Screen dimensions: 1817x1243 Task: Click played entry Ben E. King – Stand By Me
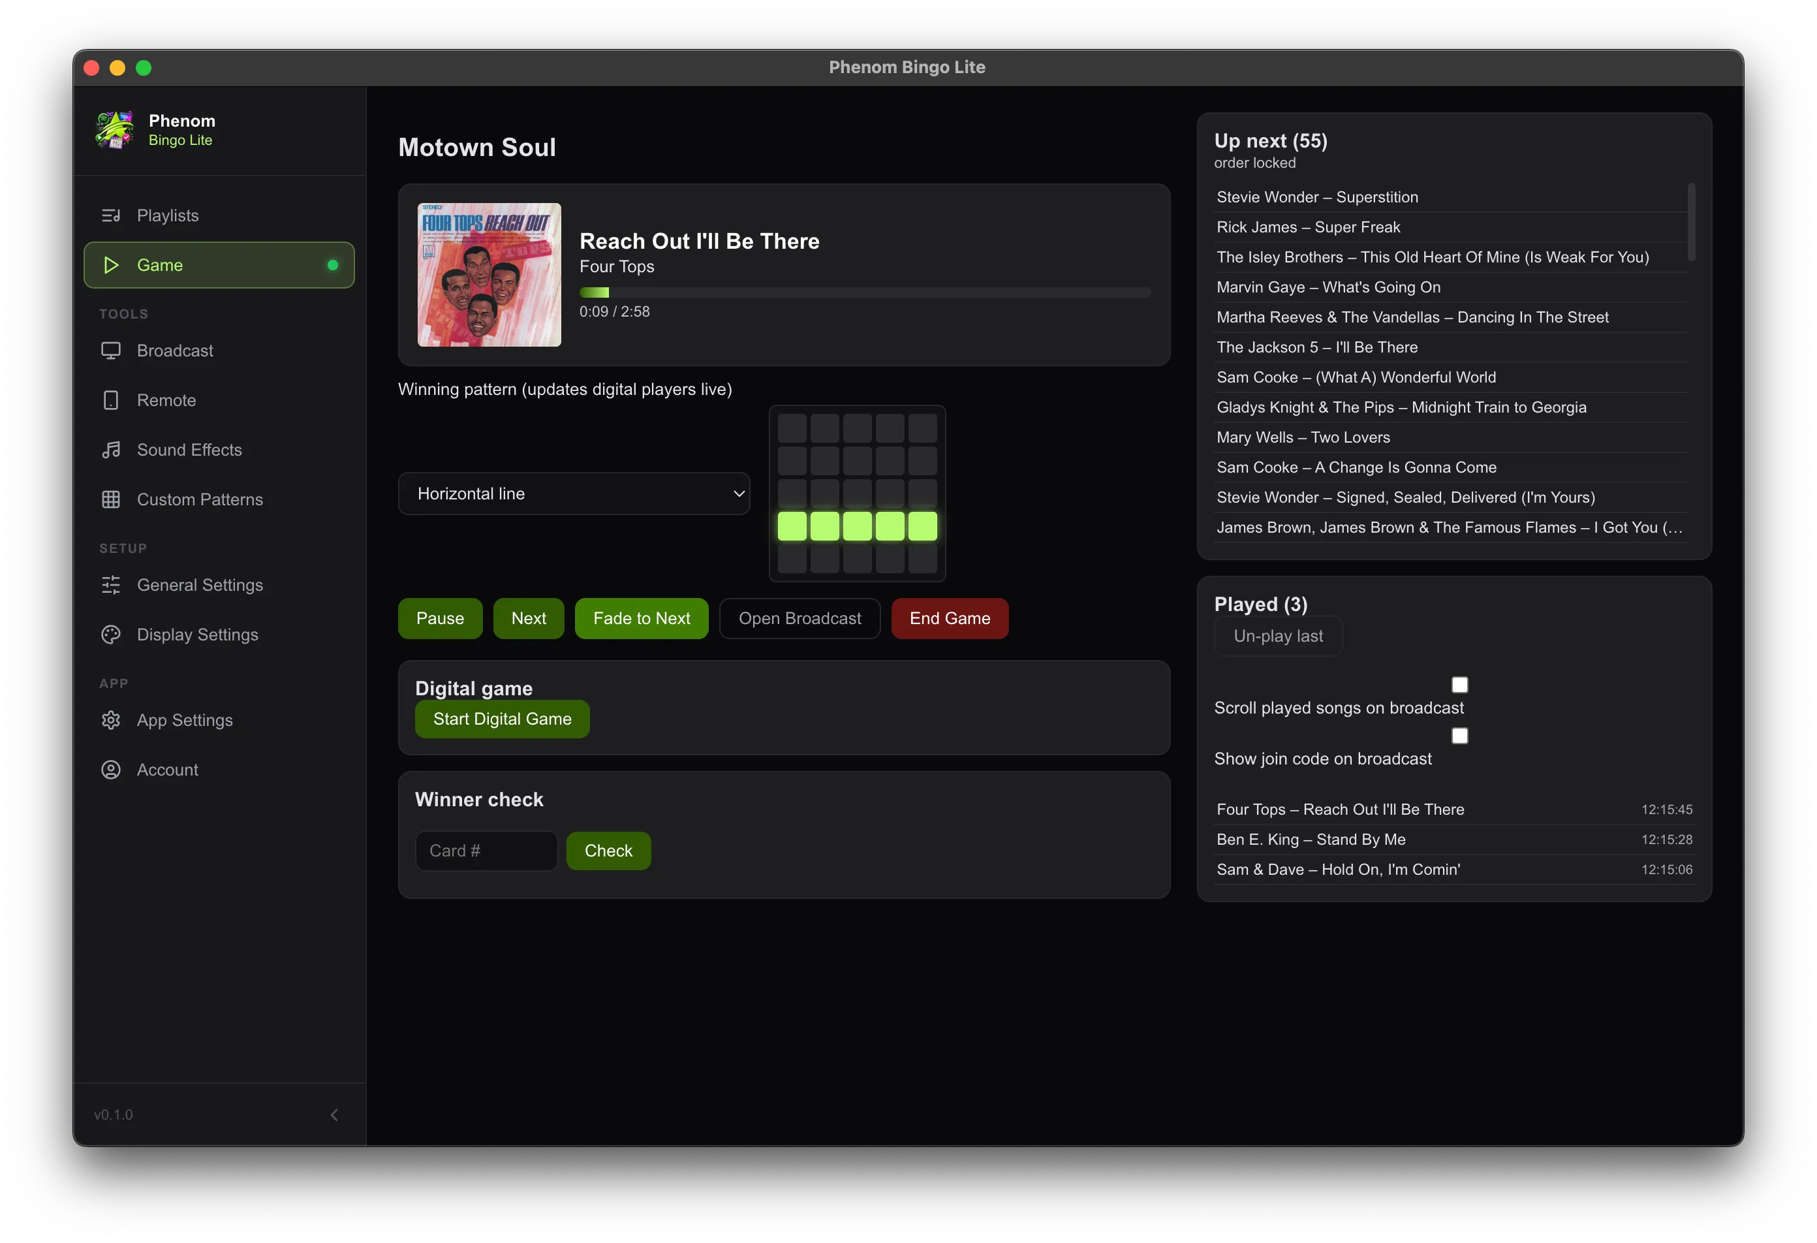[x=1454, y=840]
